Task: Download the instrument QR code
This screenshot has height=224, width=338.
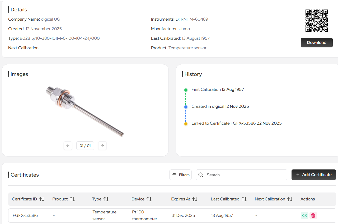Action: pos(316,43)
